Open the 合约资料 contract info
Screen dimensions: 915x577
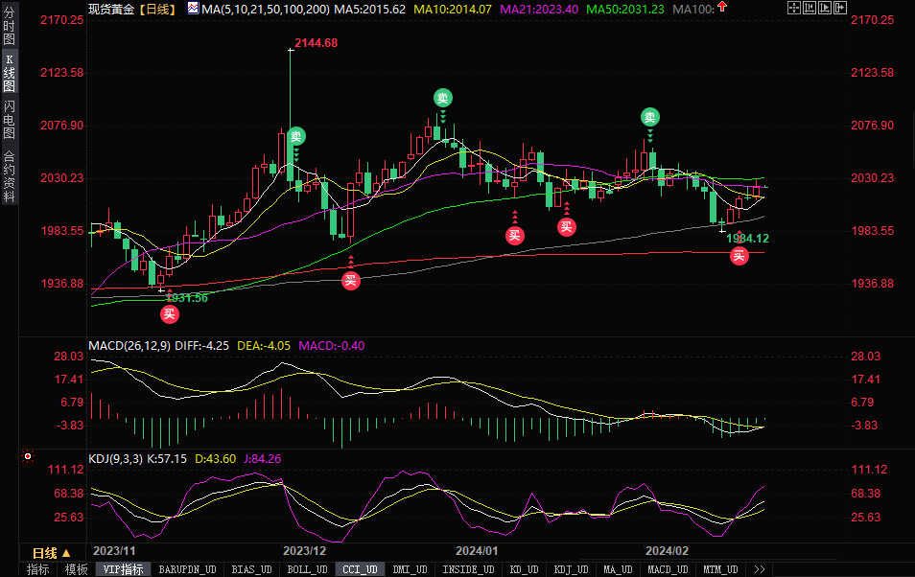point(10,176)
